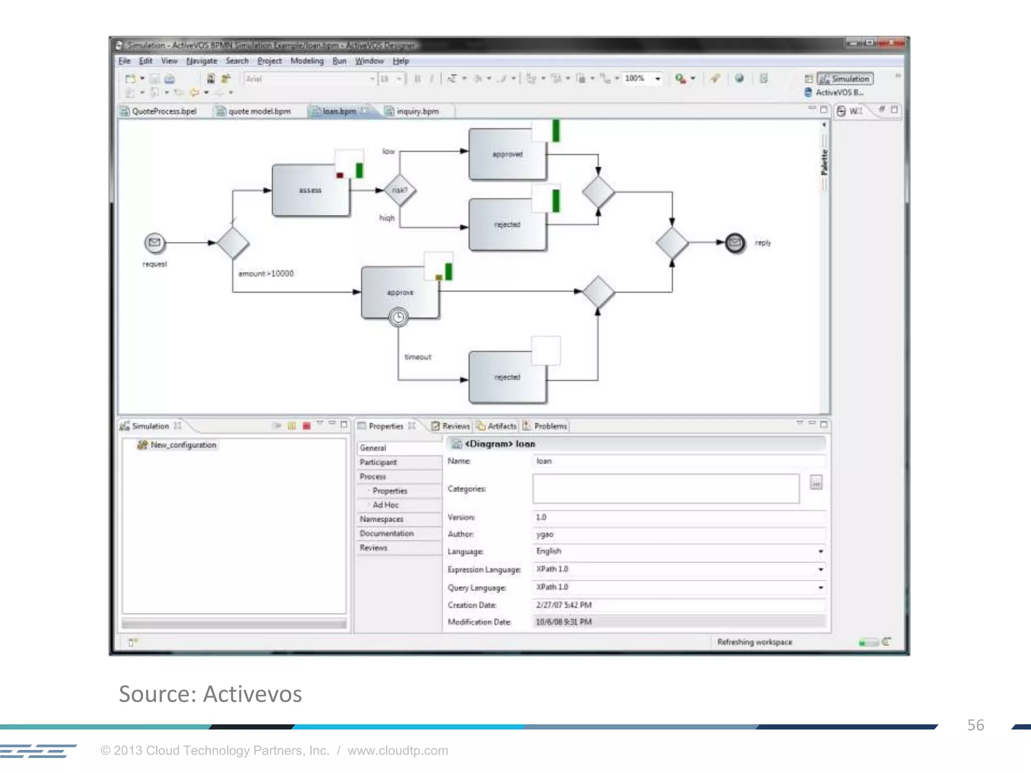Click the Categories browse ellipsis button
The width and height of the screenshot is (1031, 773).
click(x=816, y=483)
